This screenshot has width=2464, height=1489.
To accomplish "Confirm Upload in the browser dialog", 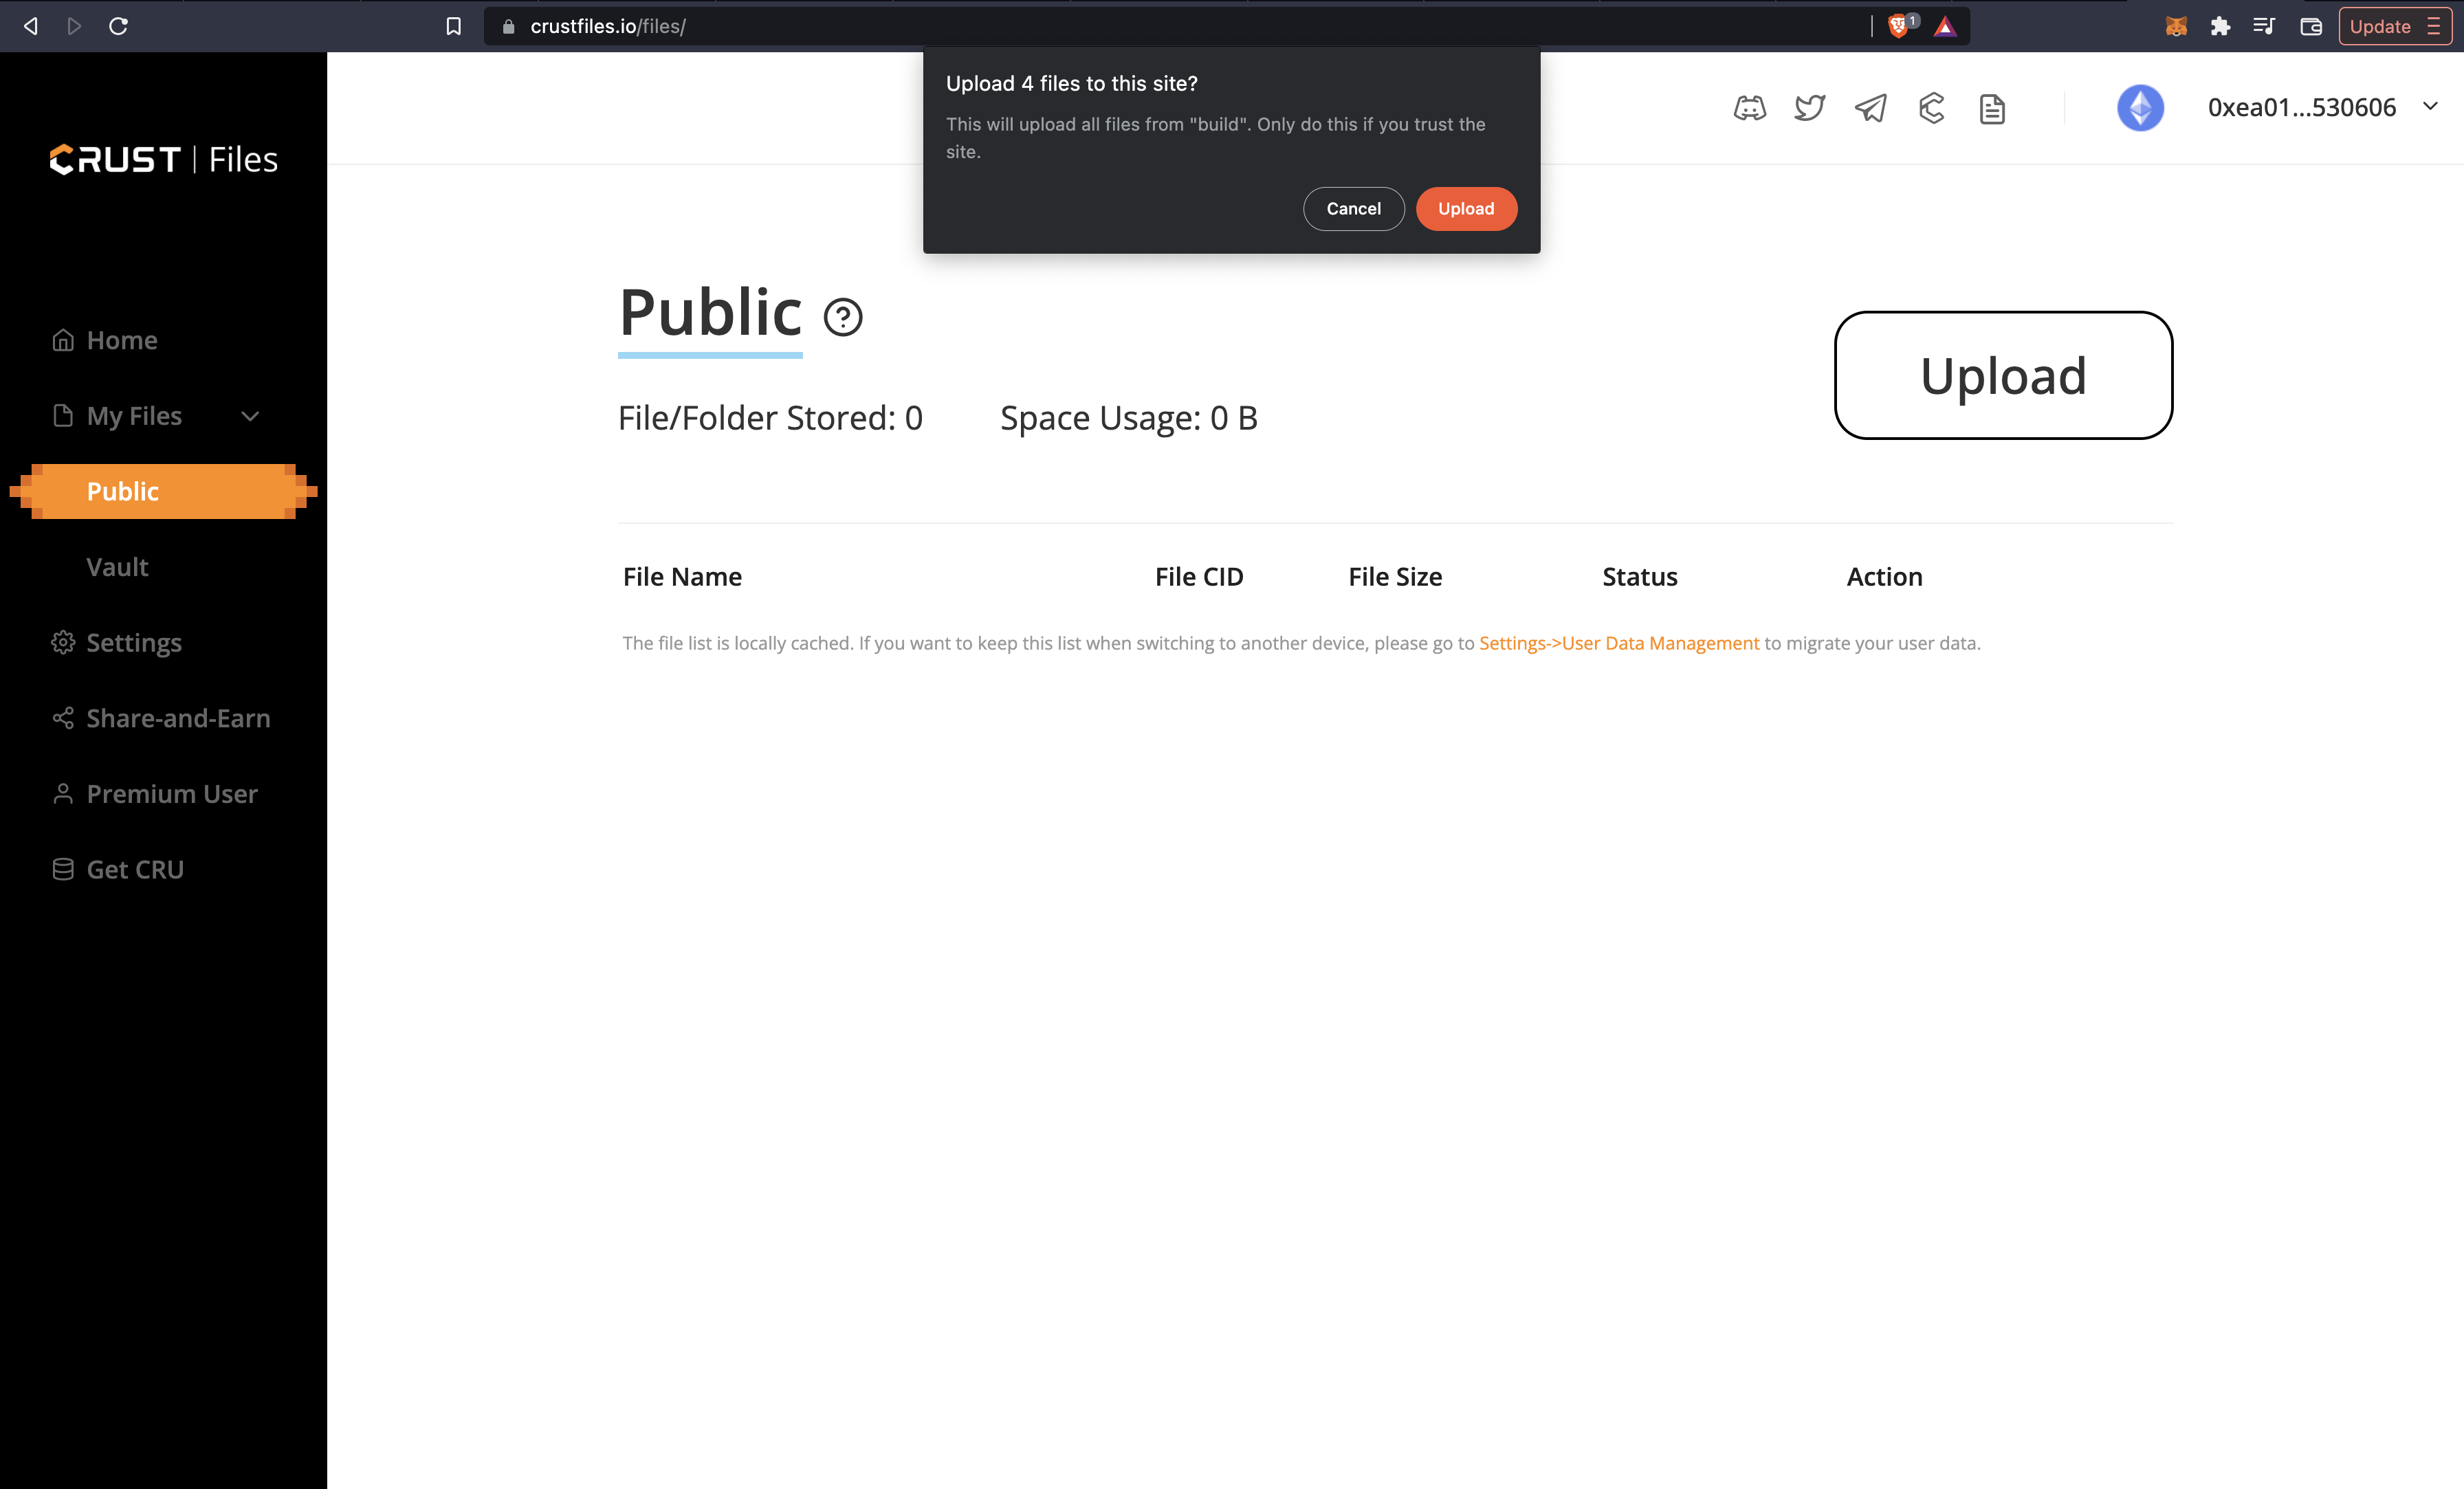I will coord(1466,209).
